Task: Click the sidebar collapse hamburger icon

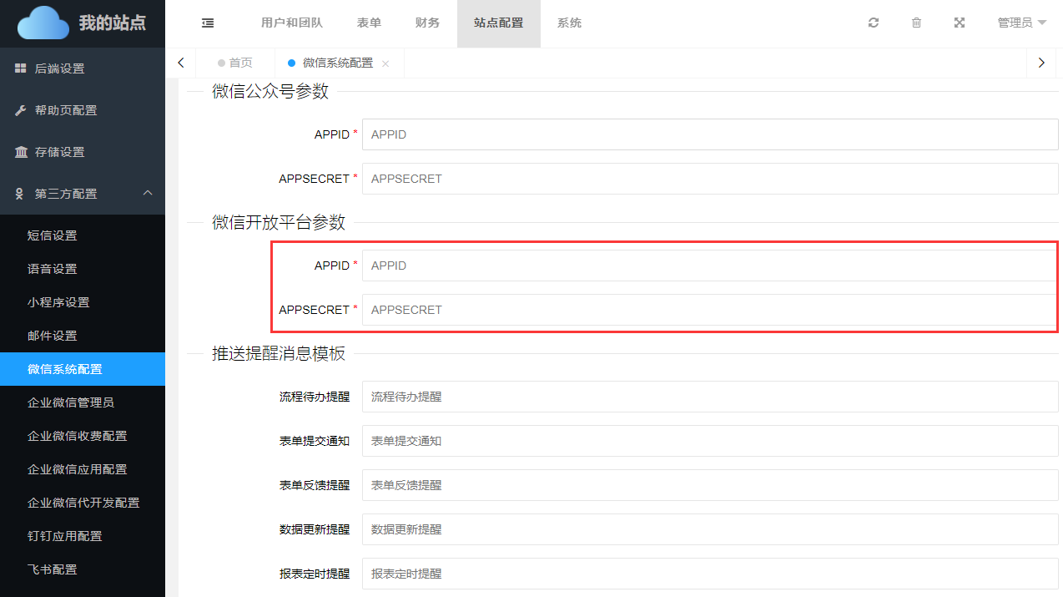Action: (x=208, y=23)
